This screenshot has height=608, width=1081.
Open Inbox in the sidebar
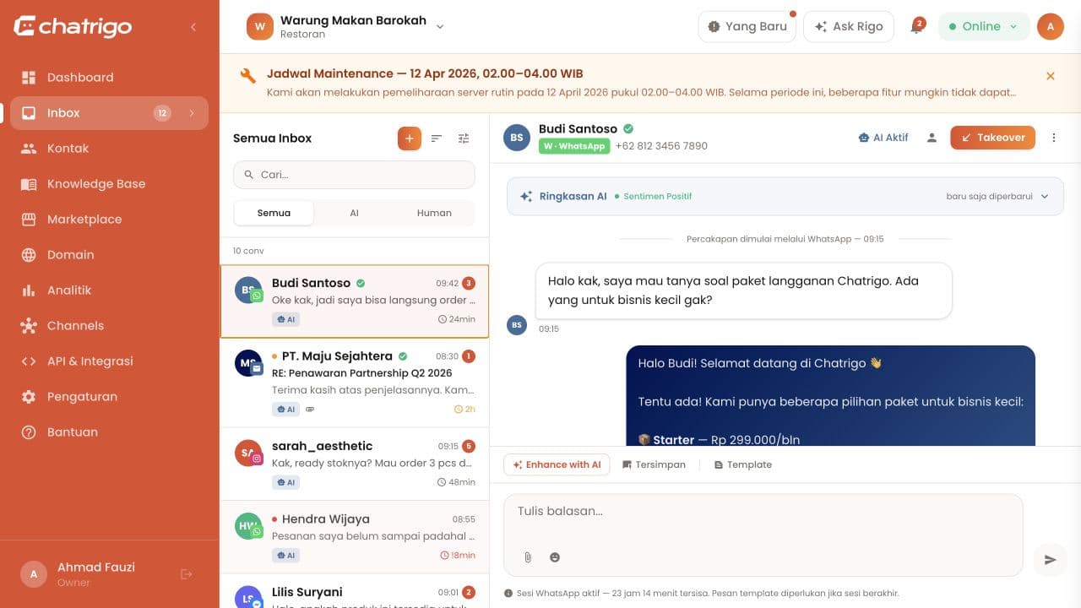click(109, 113)
